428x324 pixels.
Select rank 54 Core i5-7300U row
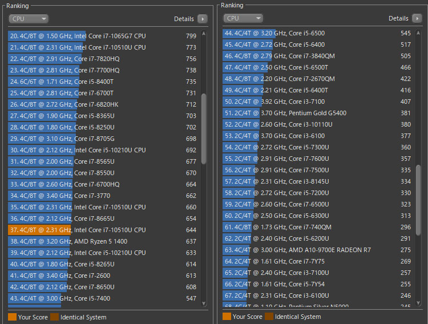[318, 147]
